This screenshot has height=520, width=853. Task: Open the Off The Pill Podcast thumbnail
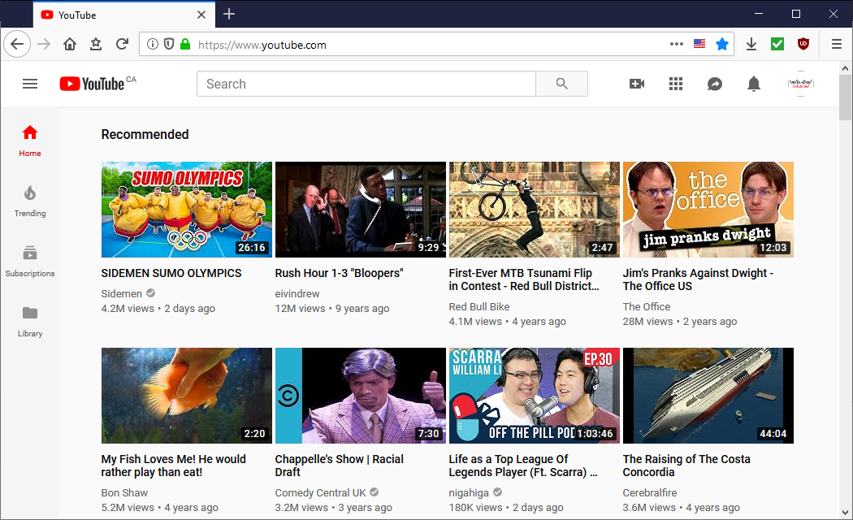[535, 396]
